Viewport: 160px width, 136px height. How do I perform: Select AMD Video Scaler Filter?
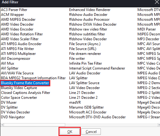click(20, 39)
